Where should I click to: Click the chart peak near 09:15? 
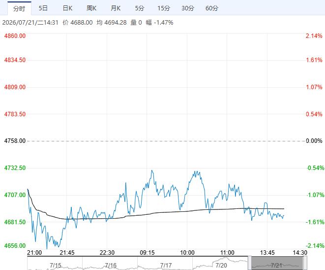(152, 170)
